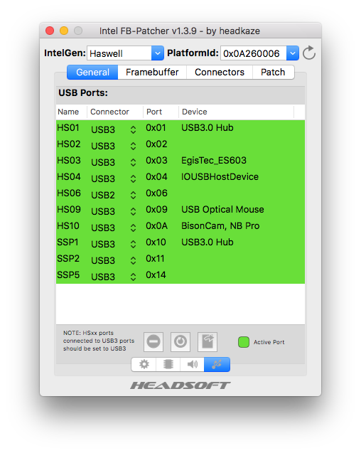Change connector type for SSP1 row
This screenshot has width=361, height=453.
(x=133, y=244)
